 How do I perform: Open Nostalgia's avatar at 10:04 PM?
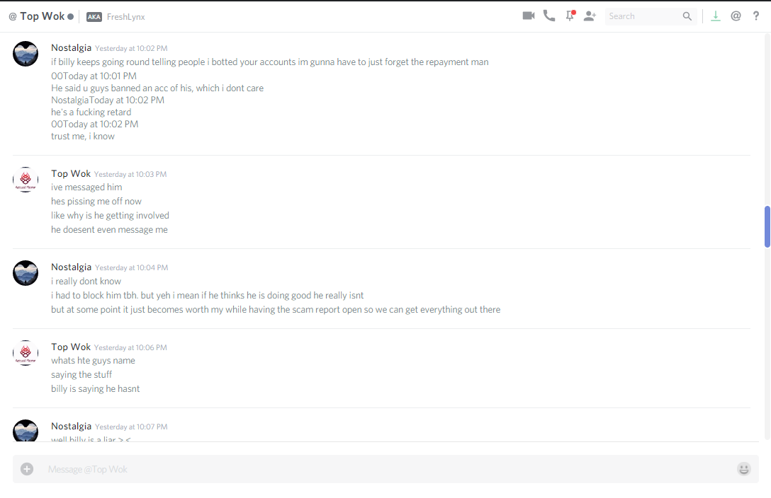point(26,273)
